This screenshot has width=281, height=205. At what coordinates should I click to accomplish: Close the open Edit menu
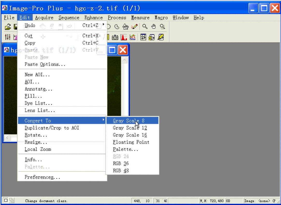point(25,18)
